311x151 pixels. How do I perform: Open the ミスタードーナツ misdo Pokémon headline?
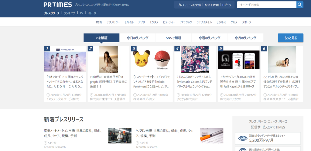(151, 82)
